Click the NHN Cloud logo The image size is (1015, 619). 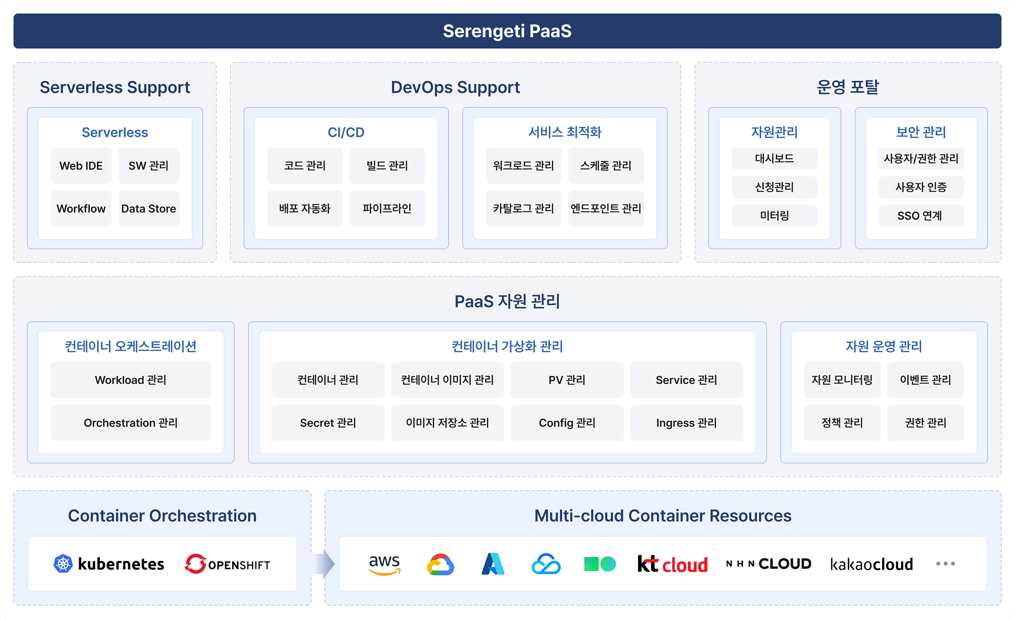point(768,564)
